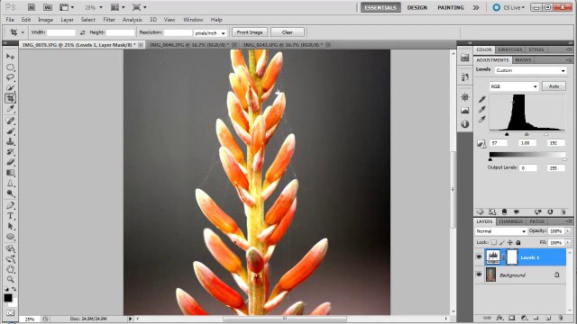Select the History Brush tool
The width and height of the screenshot is (577, 324).
[x=10, y=152]
